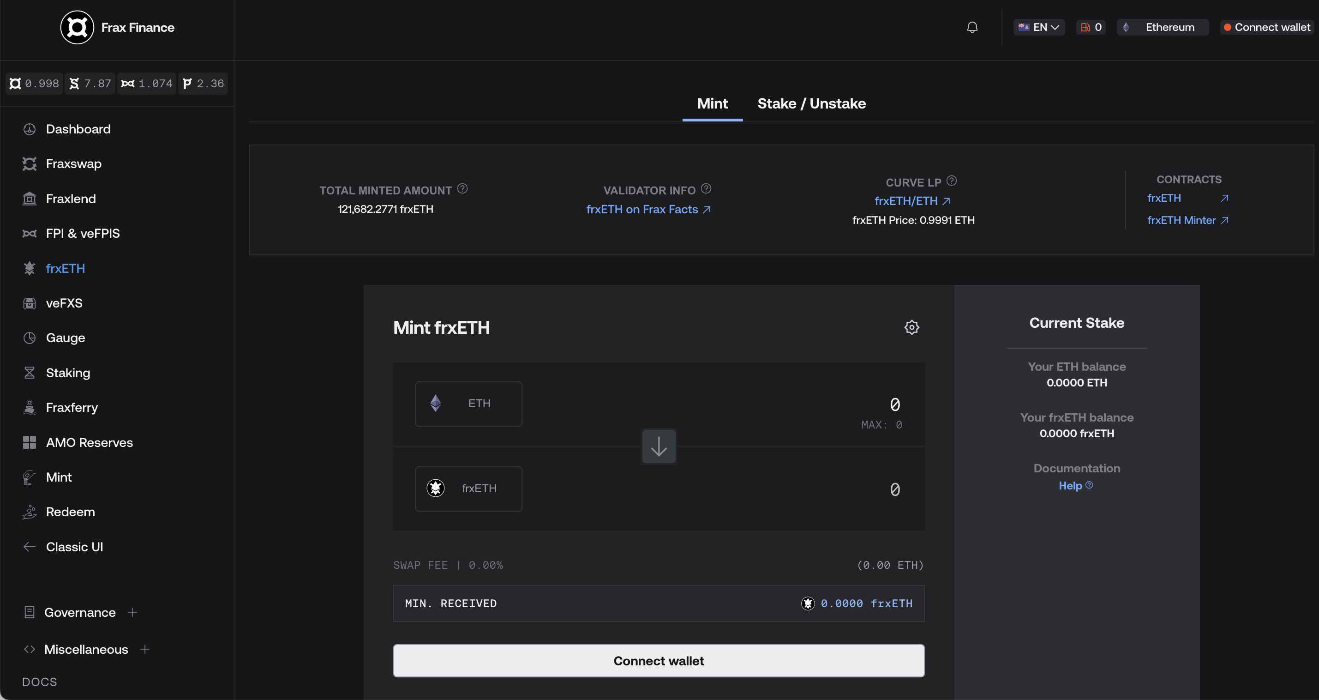This screenshot has width=1319, height=700.
Task: Click the Gauge pie icon
Action: point(29,338)
